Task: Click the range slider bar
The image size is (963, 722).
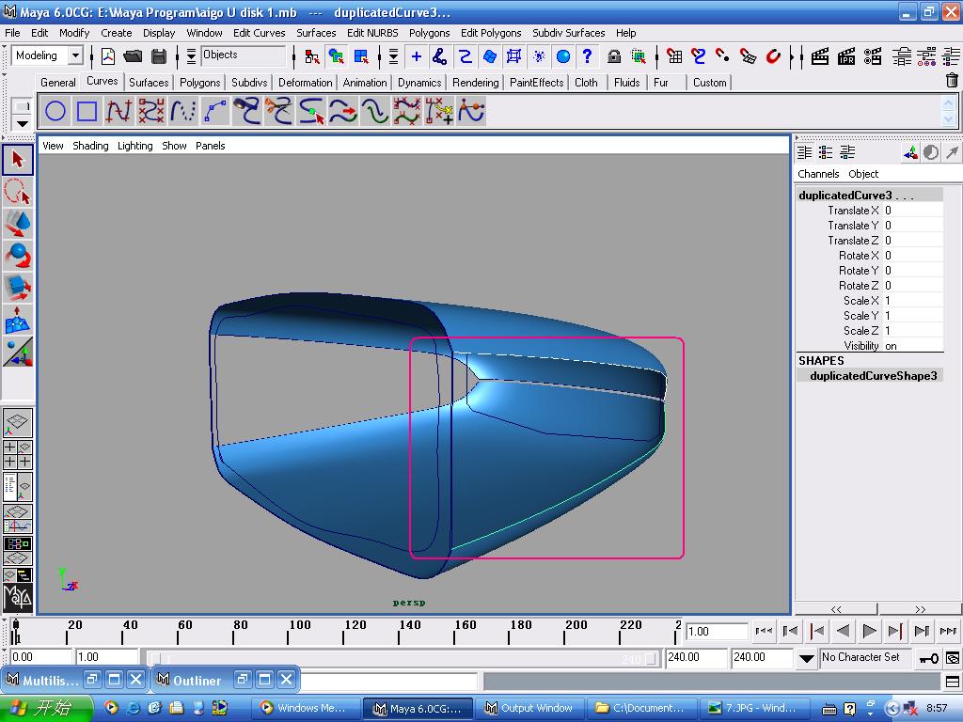Action: point(403,659)
